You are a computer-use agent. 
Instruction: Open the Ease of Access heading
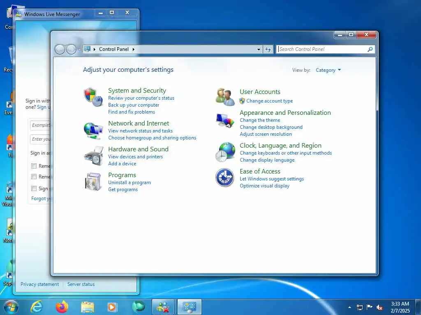260,171
